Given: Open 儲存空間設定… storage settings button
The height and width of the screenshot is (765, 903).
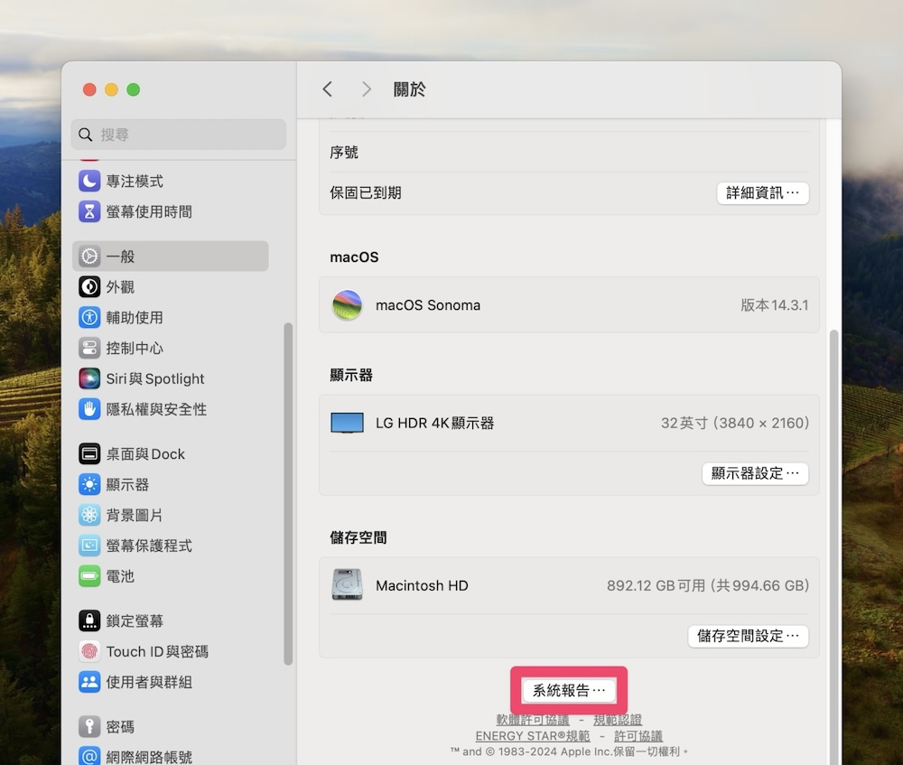Looking at the screenshot, I should (748, 636).
